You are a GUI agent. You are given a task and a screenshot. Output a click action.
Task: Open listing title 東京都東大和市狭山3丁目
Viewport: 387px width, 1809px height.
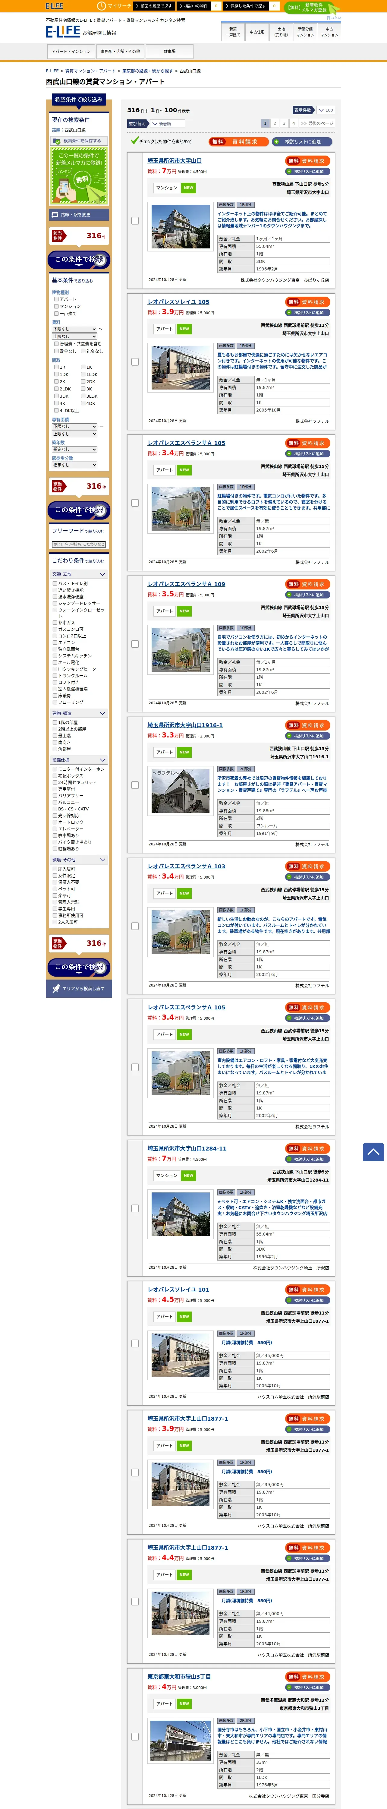coord(179,1677)
